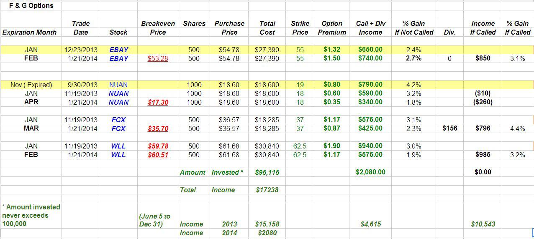Click the Total Income $17238 cell

click(267, 190)
